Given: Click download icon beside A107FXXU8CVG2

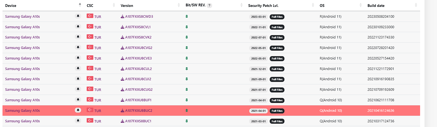Looking at the screenshot, I should click(x=122, y=48).
